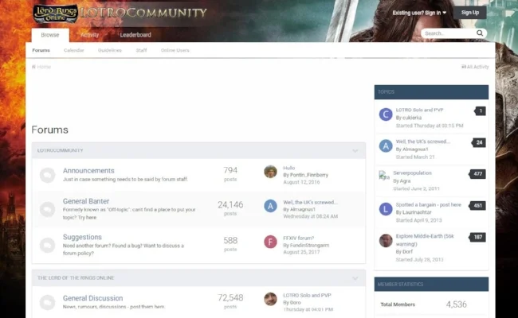This screenshot has width=518, height=318.
Task: Collapse the LOTROCOMMUNITY category
Action: [x=355, y=151]
